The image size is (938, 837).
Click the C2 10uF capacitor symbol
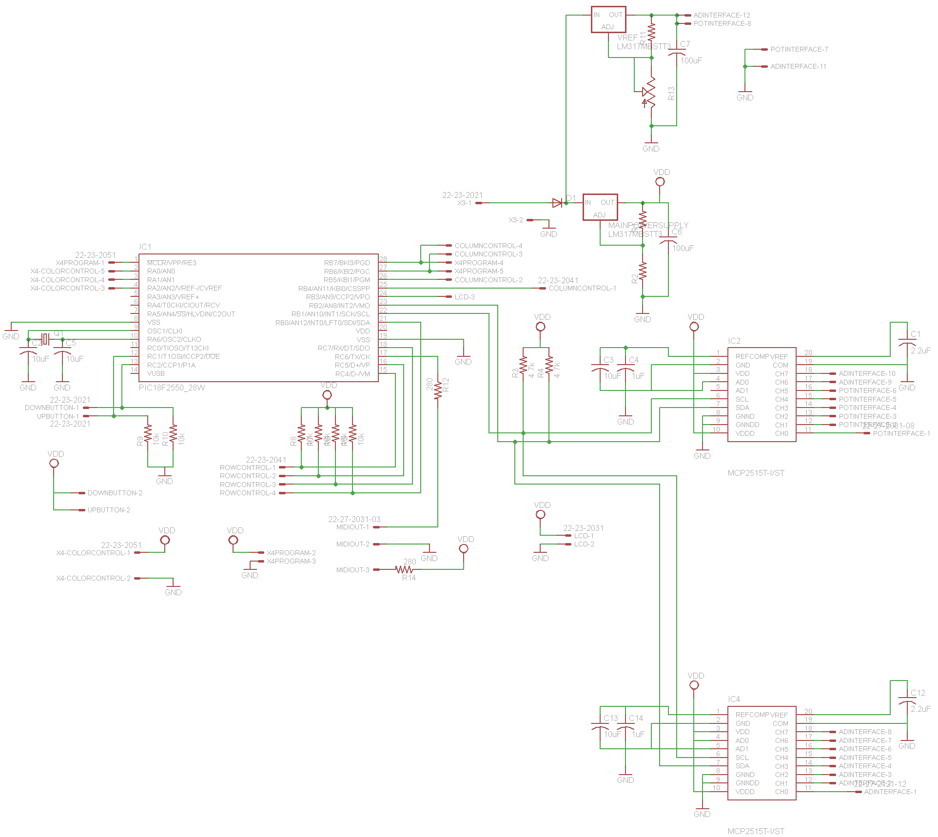[x=28, y=350]
